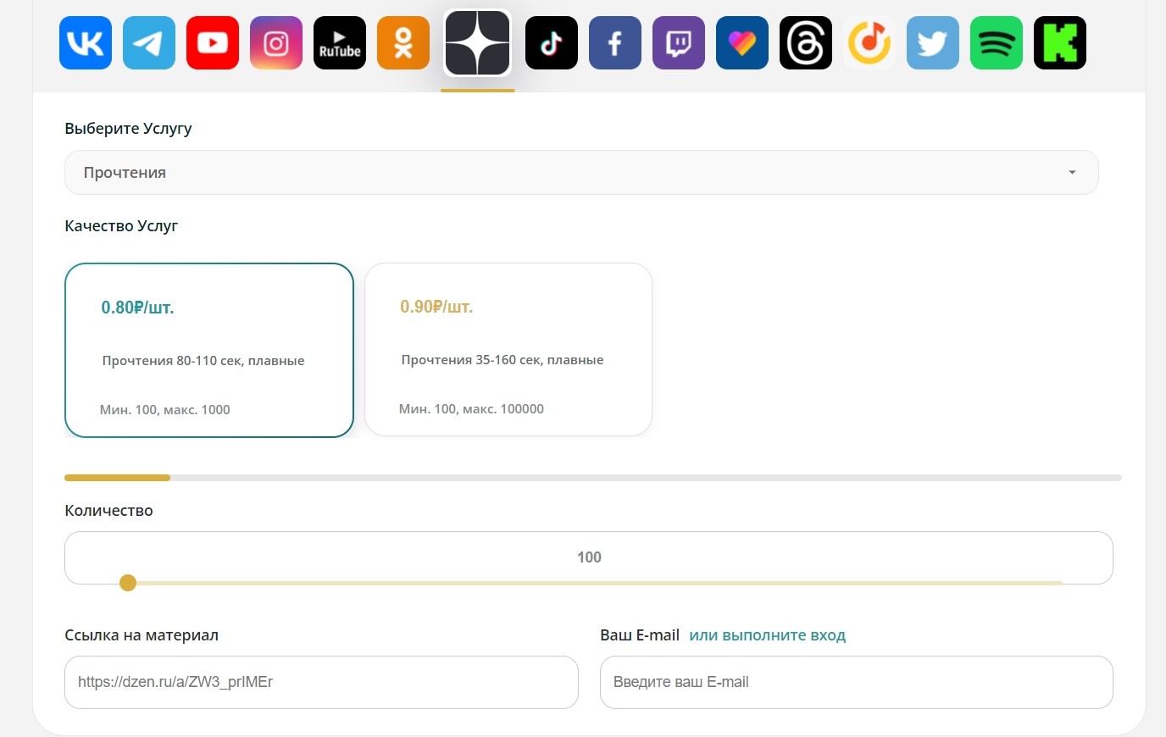Open the RuTube services icon
The image size is (1166, 737).
(340, 42)
